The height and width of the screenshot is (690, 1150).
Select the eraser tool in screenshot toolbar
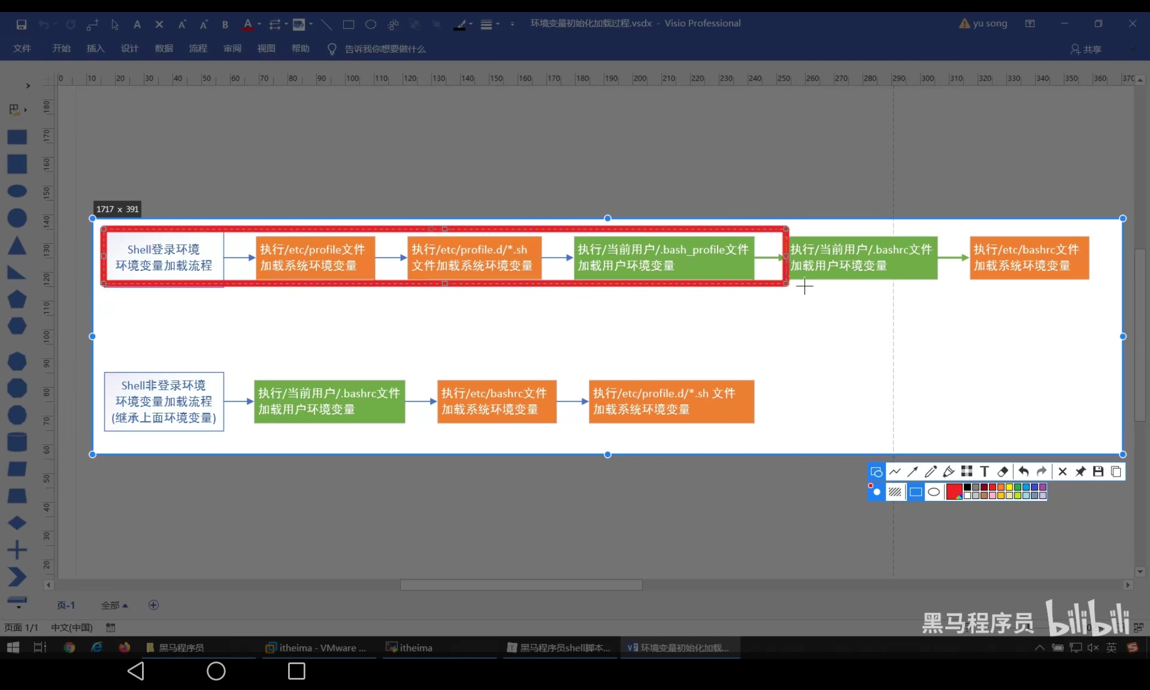pos(1003,471)
